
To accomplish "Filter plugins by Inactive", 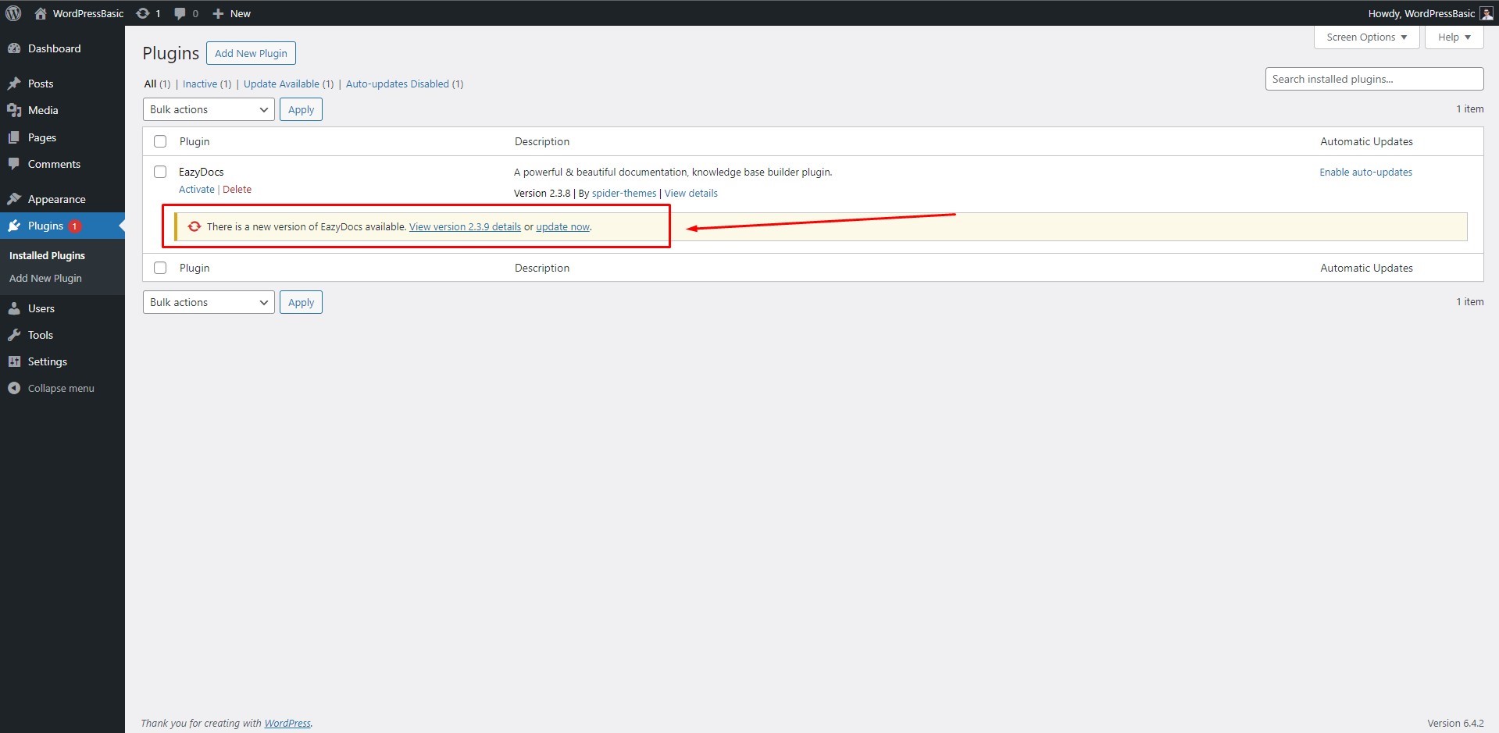I will (x=200, y=84).
